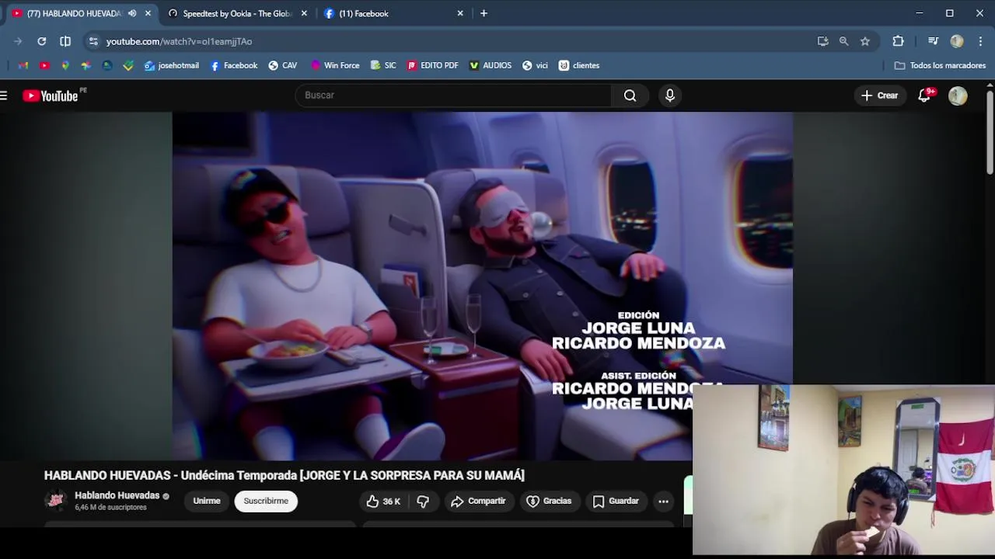Screen dimensions: 995x559
Task: Click the video player to pause
Action: click(x=482, y=286)
